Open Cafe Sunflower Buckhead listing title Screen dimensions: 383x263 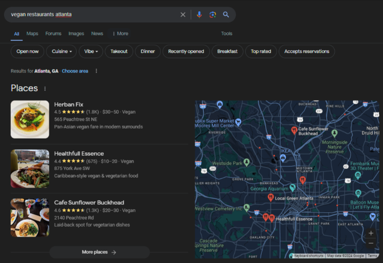point(89,203)
